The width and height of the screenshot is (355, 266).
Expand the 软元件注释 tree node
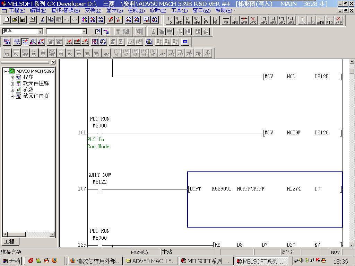[12, 83]
